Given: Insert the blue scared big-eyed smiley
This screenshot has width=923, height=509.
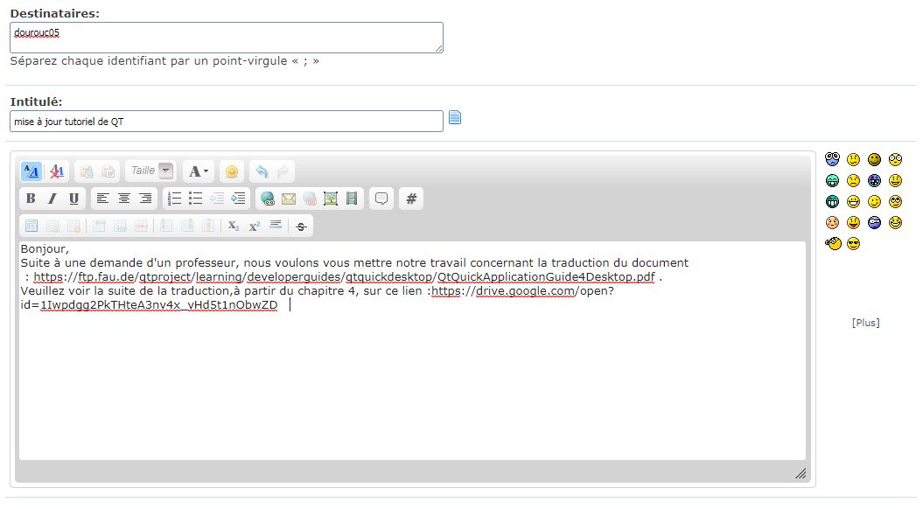Looking at the screenshot, I should pyautogui.click(x=832, y=159).
